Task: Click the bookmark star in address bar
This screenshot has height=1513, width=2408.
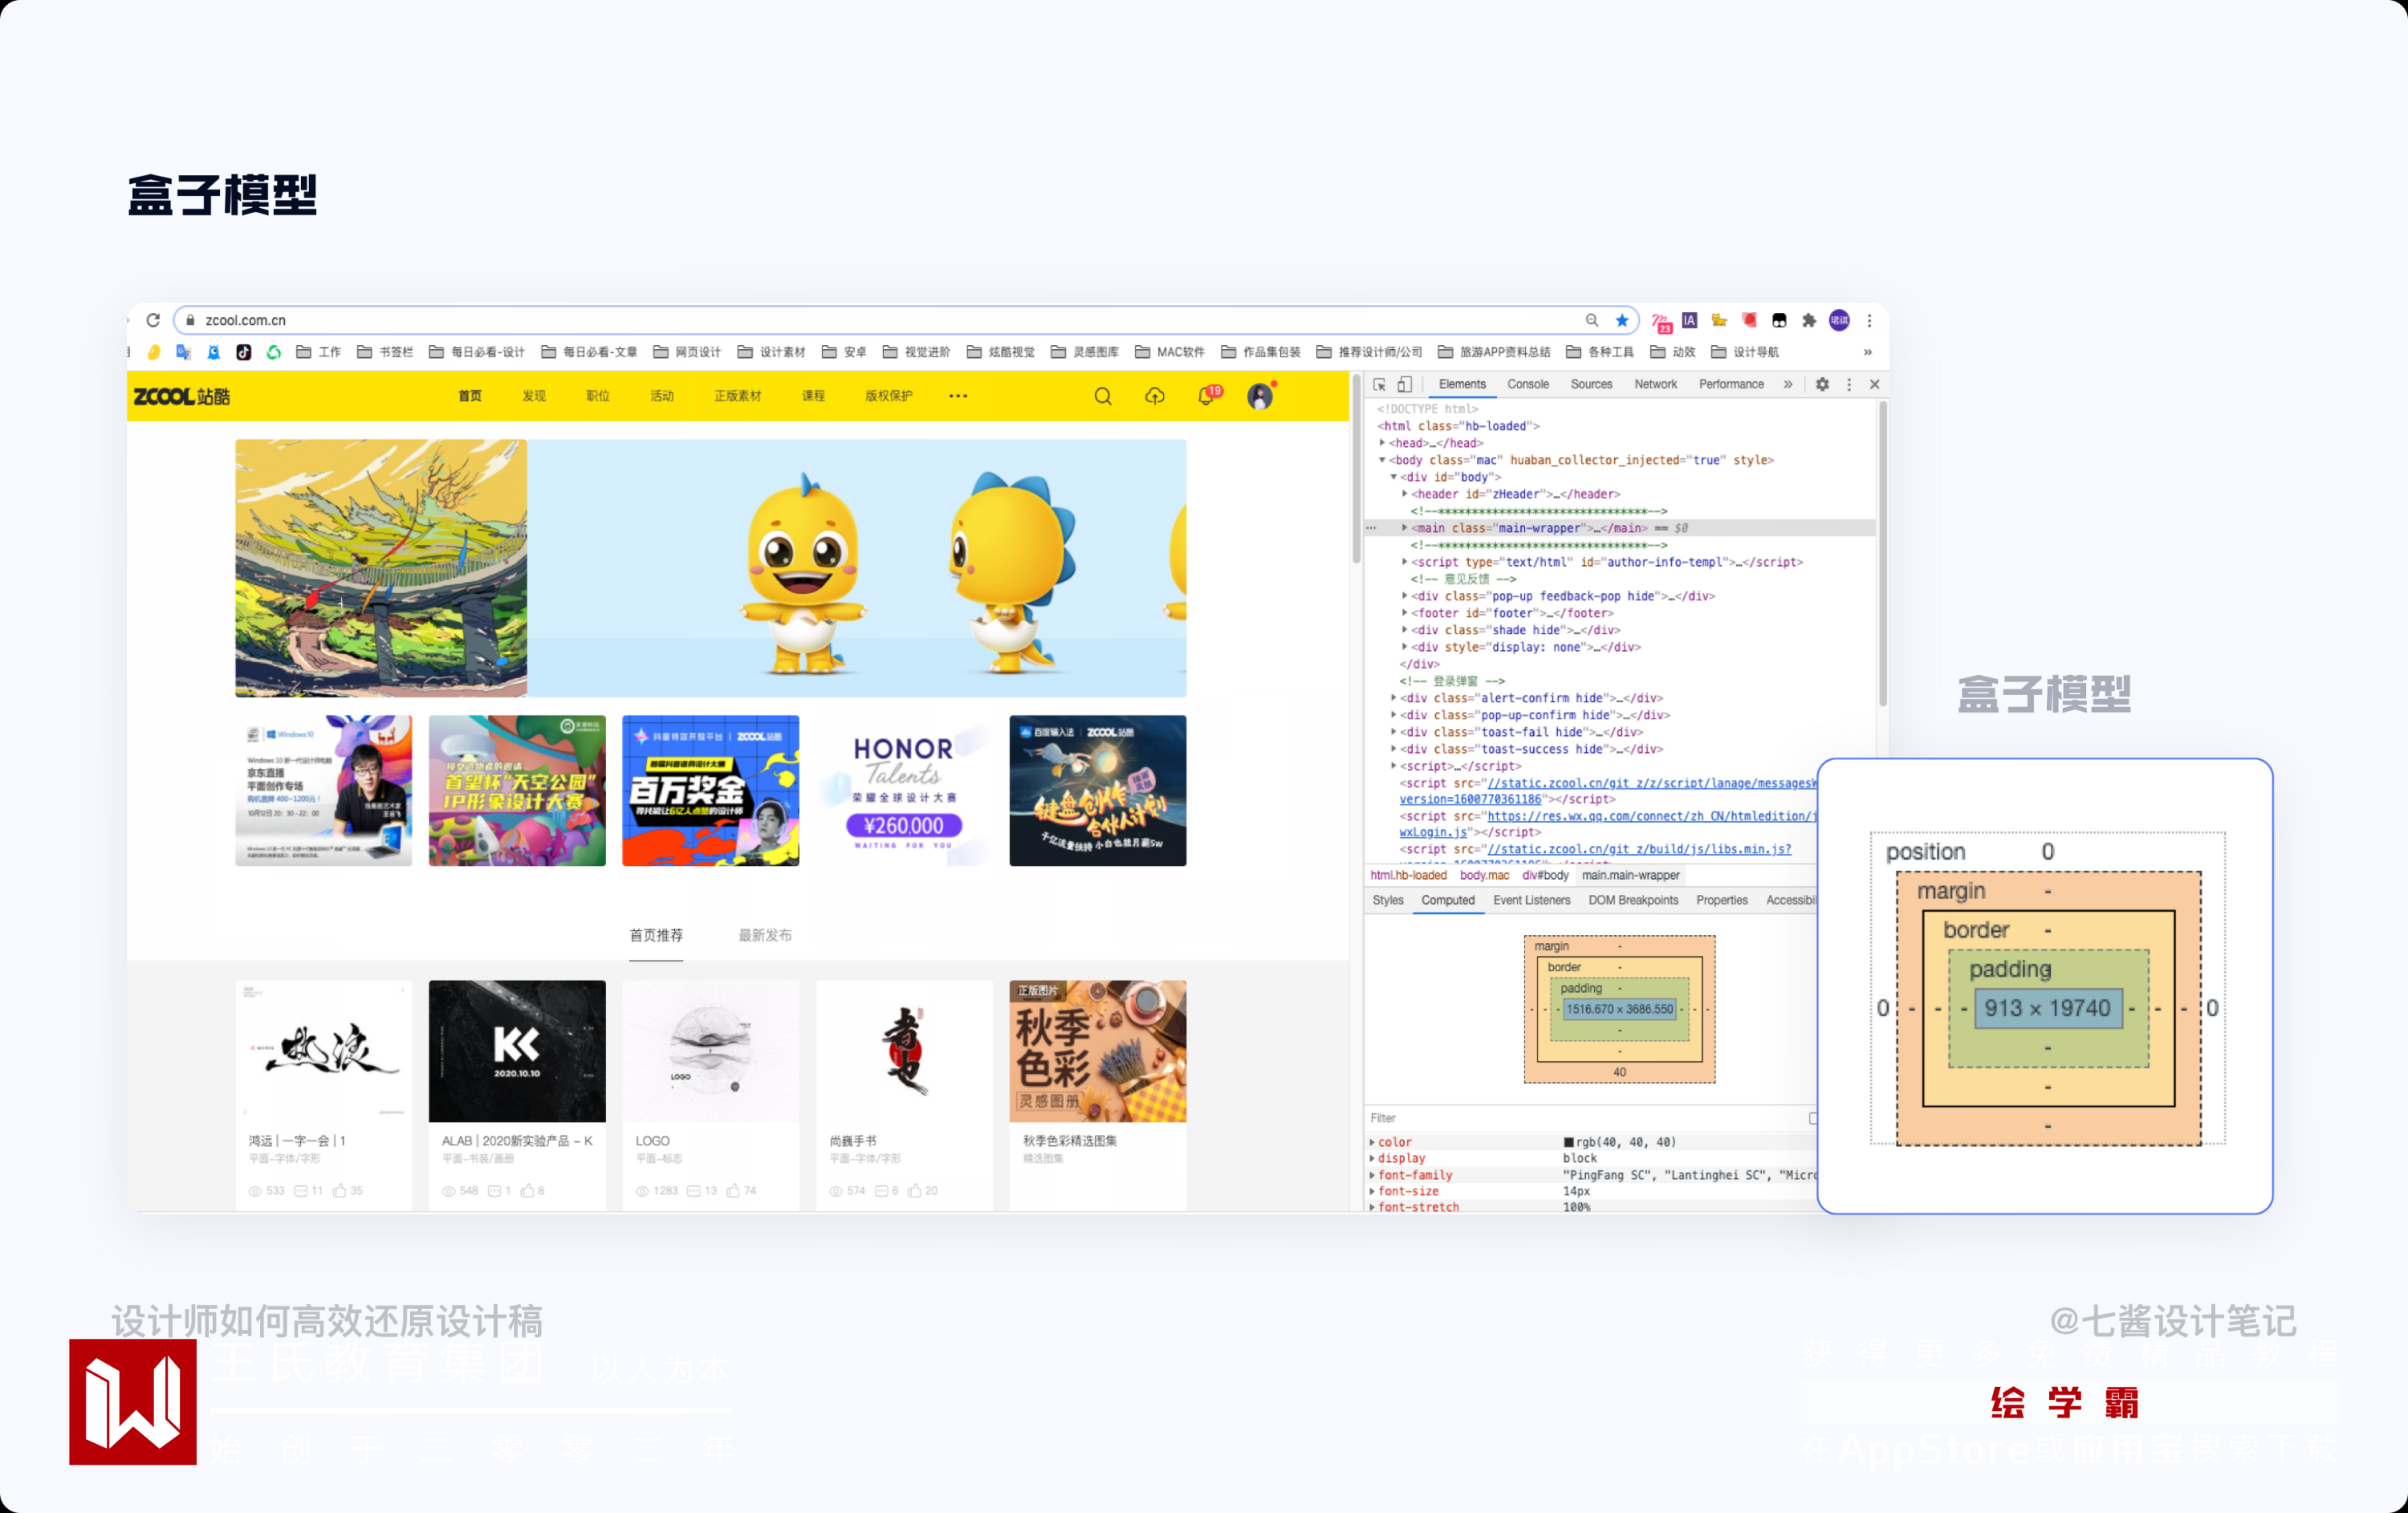Action: pos(1621,321)
